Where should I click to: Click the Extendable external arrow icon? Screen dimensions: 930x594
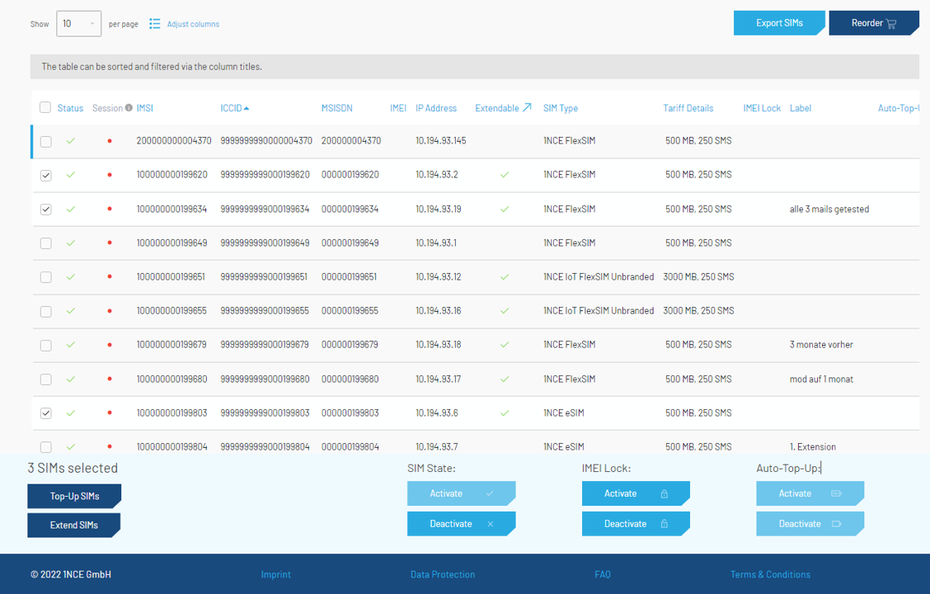pos(527,108)
